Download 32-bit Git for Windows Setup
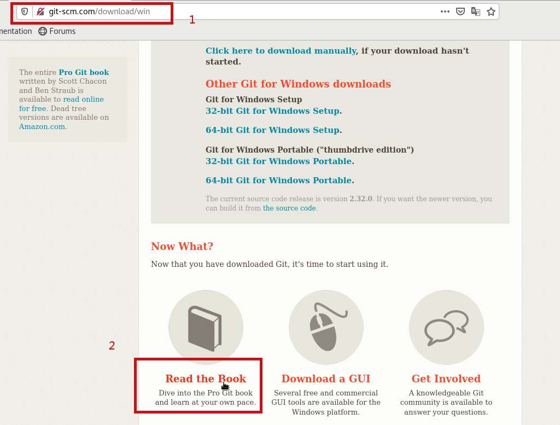Viewport: 560px width, 425px height. pyautogui.click(x=272, y=111)
